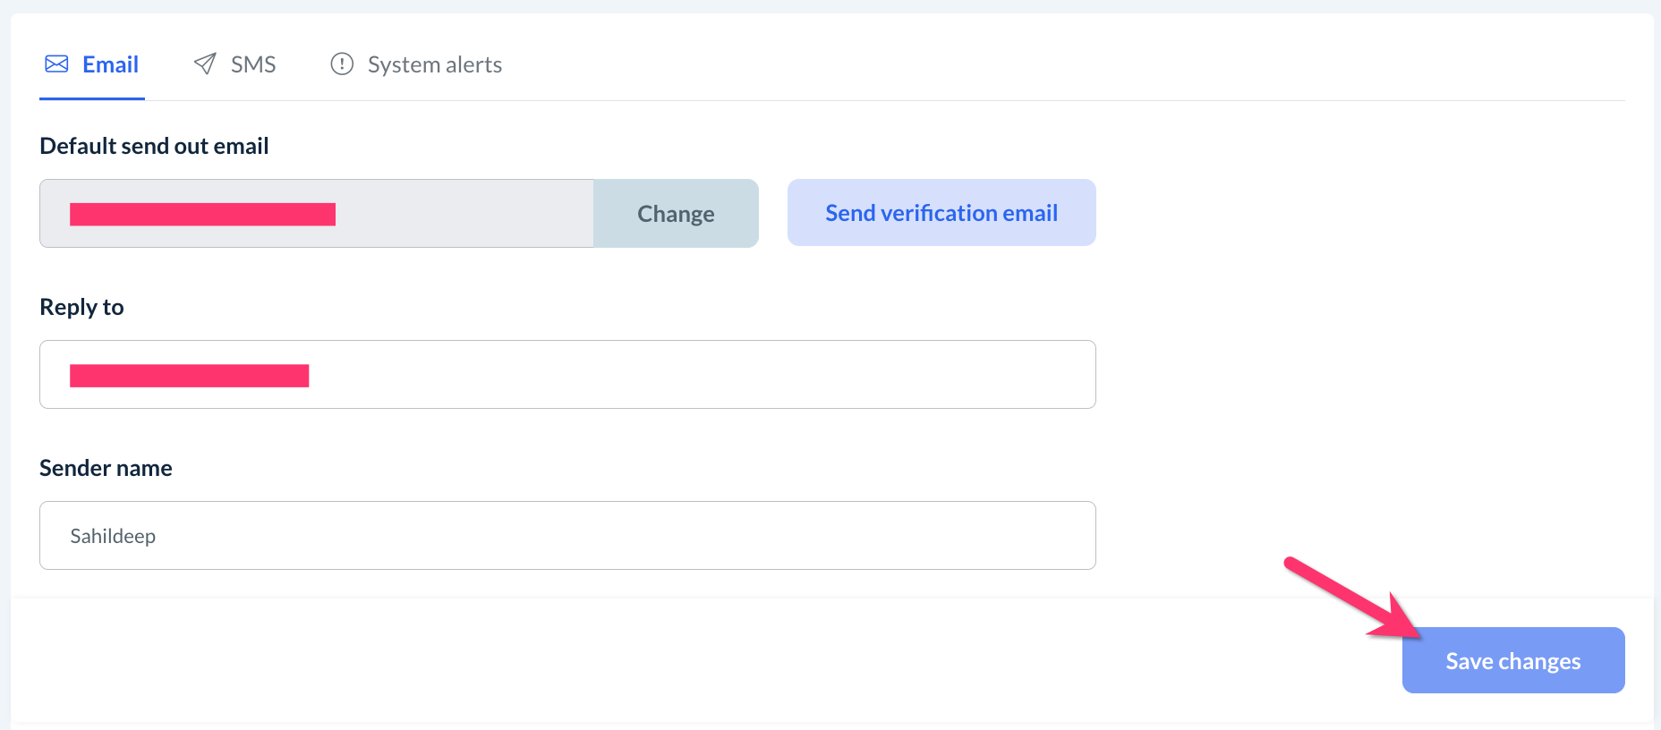Viewport: 1661px width, 730px height.
Task: Click the System alerts exclamation icon
Action: 342,64
